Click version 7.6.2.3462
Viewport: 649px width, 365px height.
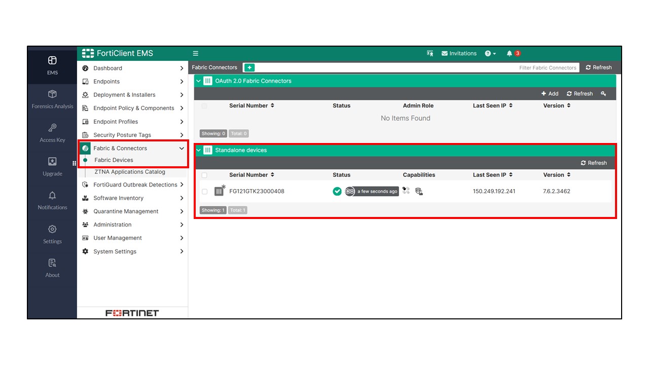pyautogui.click(x=557, y=192)
